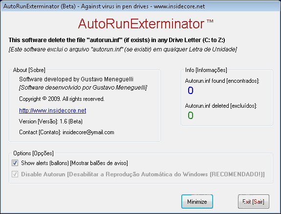
Task: Click the About [Sobre] group label
Action: 29,70
